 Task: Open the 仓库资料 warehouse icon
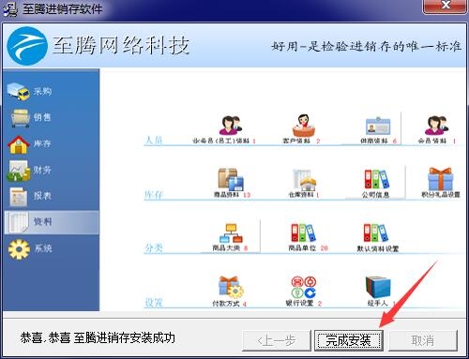pos(304,180)
